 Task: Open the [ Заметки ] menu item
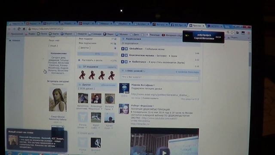85,48
